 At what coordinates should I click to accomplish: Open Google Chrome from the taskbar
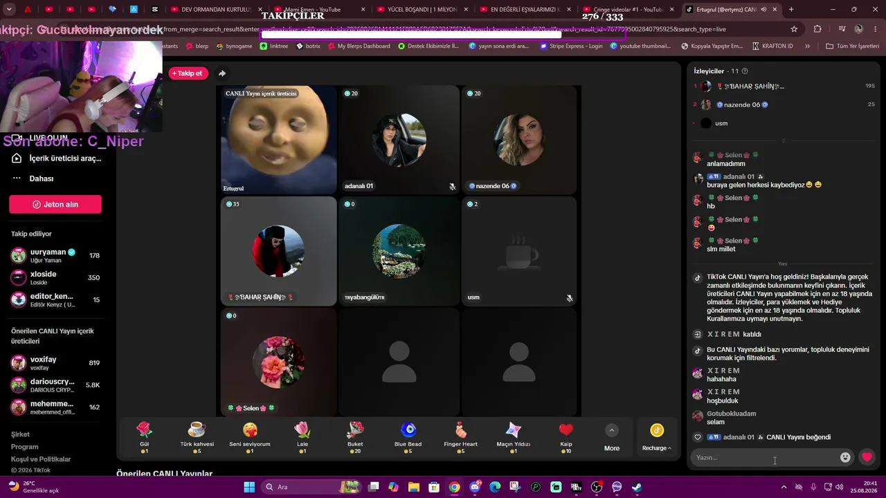(x=454, y=487)
